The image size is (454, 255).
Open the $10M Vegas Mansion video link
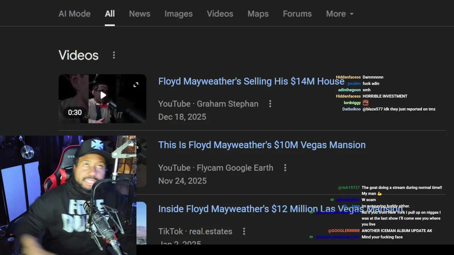pos(262,145)
